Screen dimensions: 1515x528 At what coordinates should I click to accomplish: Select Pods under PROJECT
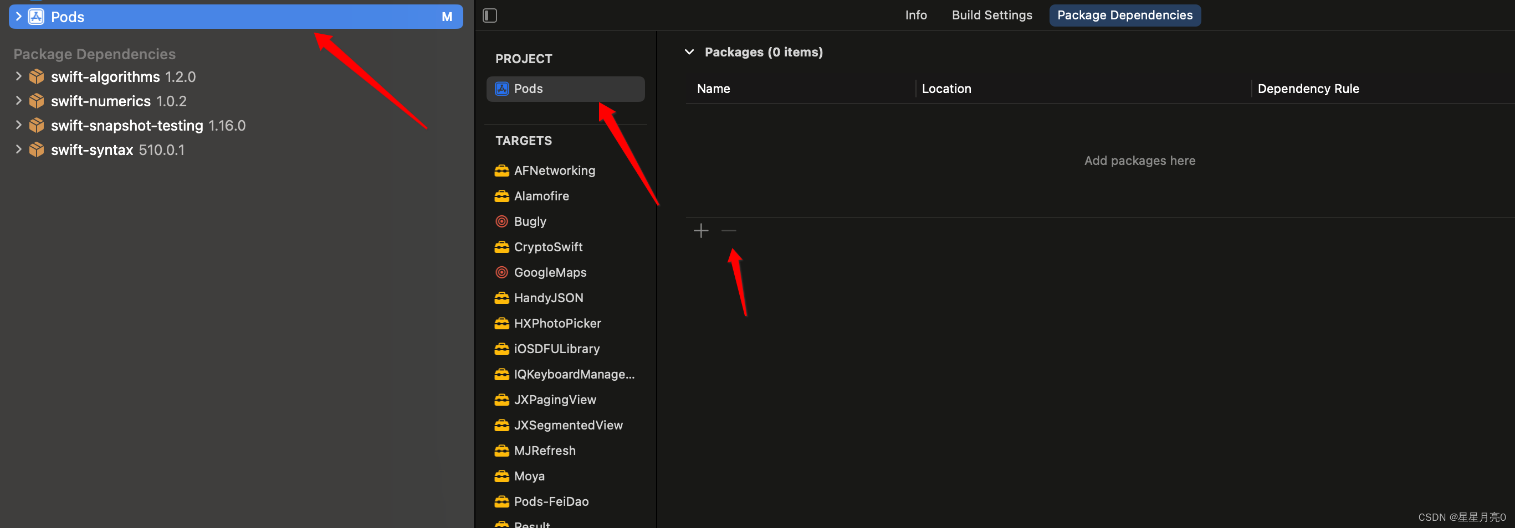coord(565,89)
